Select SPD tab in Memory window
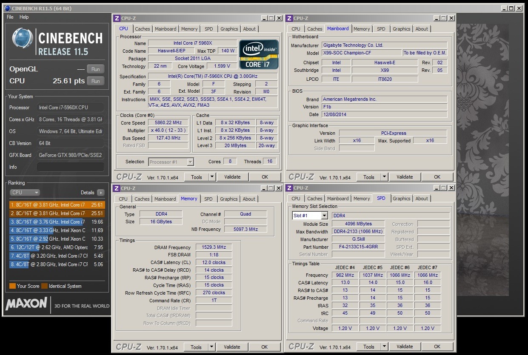 click(x=208, y=199)
